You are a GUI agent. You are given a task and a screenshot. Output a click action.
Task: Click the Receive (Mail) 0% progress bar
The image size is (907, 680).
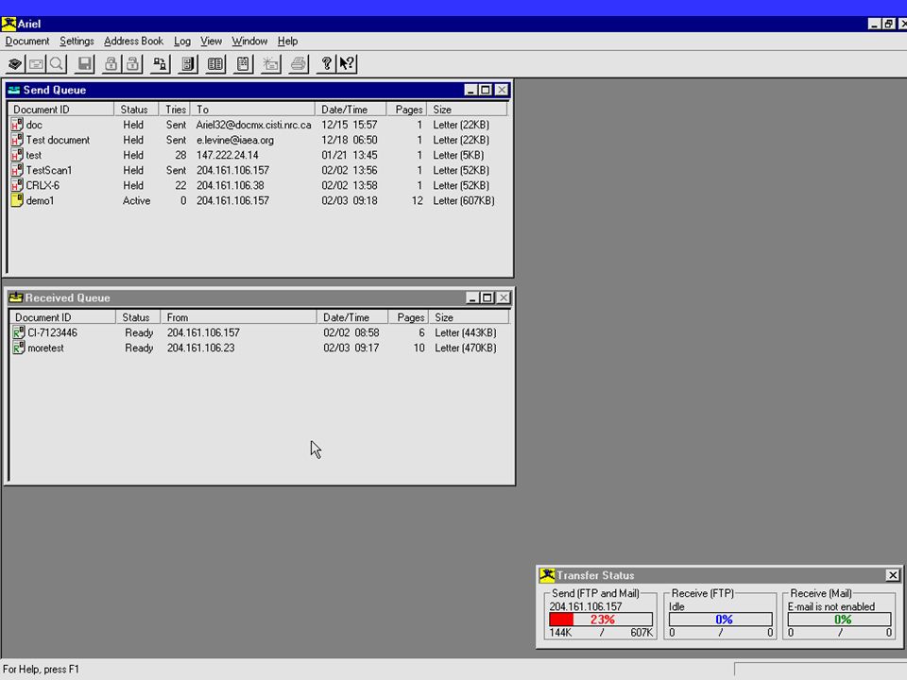pos(839,620)
